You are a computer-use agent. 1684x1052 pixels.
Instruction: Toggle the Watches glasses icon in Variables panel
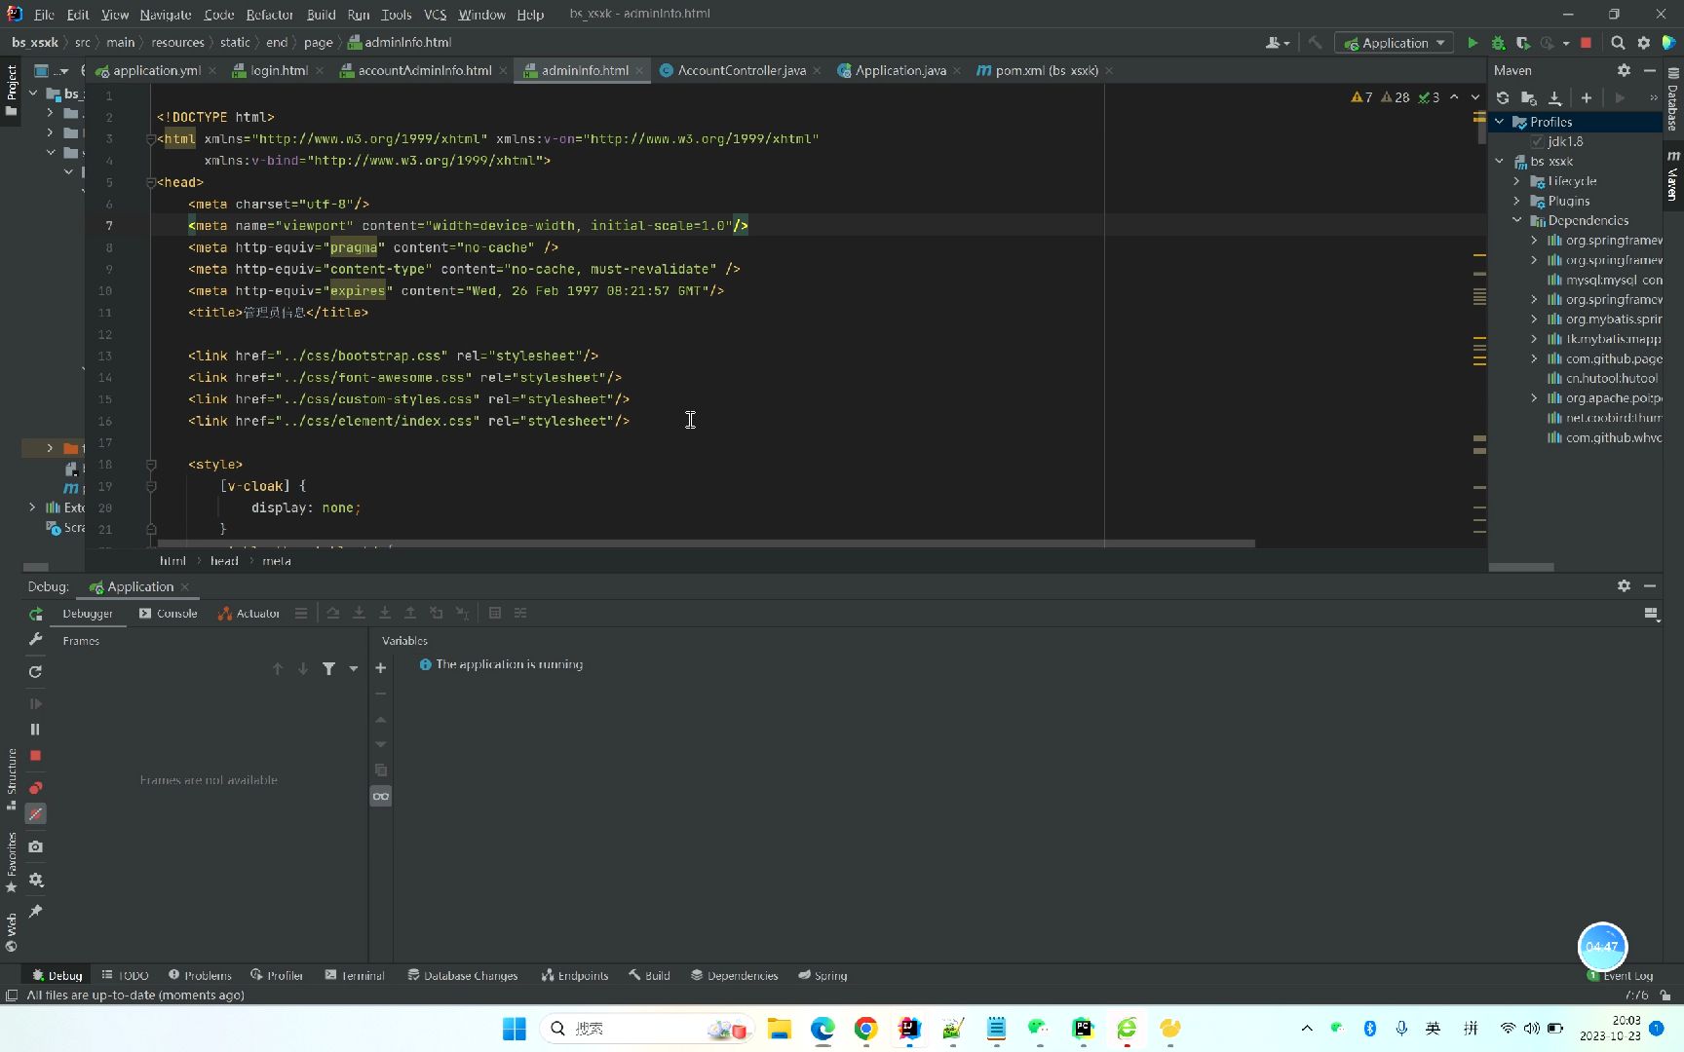coord(380,796)
